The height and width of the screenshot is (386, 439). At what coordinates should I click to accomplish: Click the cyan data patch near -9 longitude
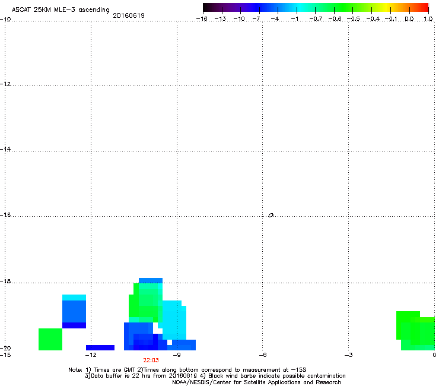click(x=174, y=320)
